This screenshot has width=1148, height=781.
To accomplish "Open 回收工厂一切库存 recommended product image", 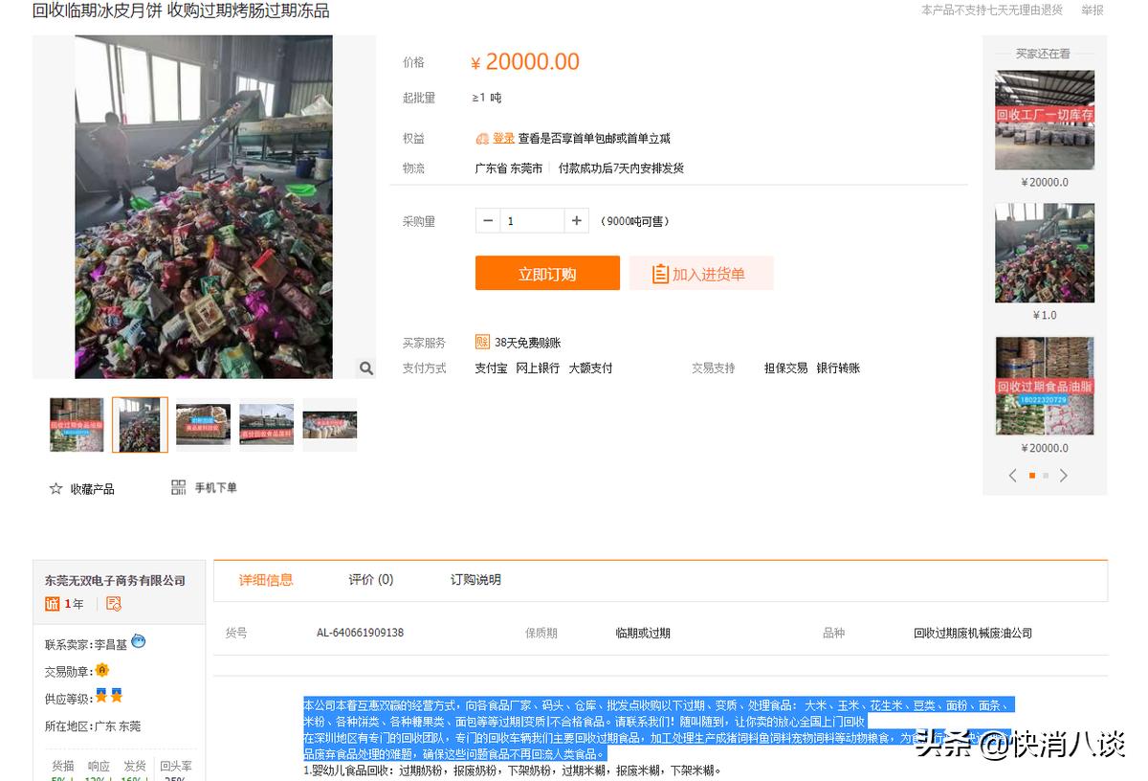I will pyautogui.click(x=1045, y=120).
